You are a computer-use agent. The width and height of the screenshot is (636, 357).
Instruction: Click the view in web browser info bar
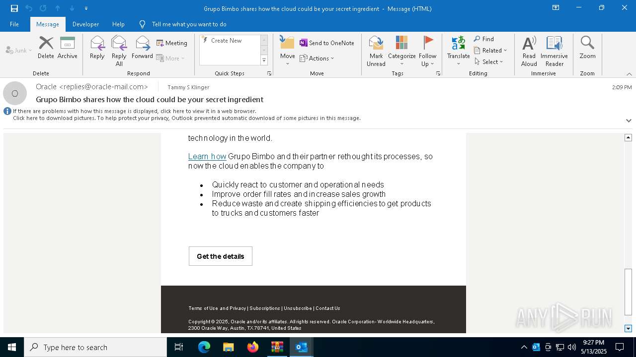click(135, 111)
